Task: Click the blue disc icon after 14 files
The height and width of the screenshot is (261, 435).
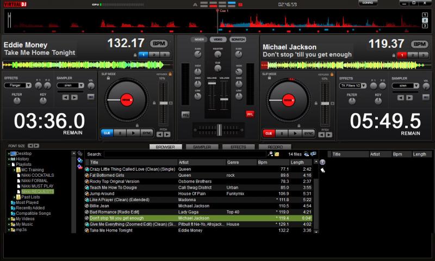Action: [306, 154]
